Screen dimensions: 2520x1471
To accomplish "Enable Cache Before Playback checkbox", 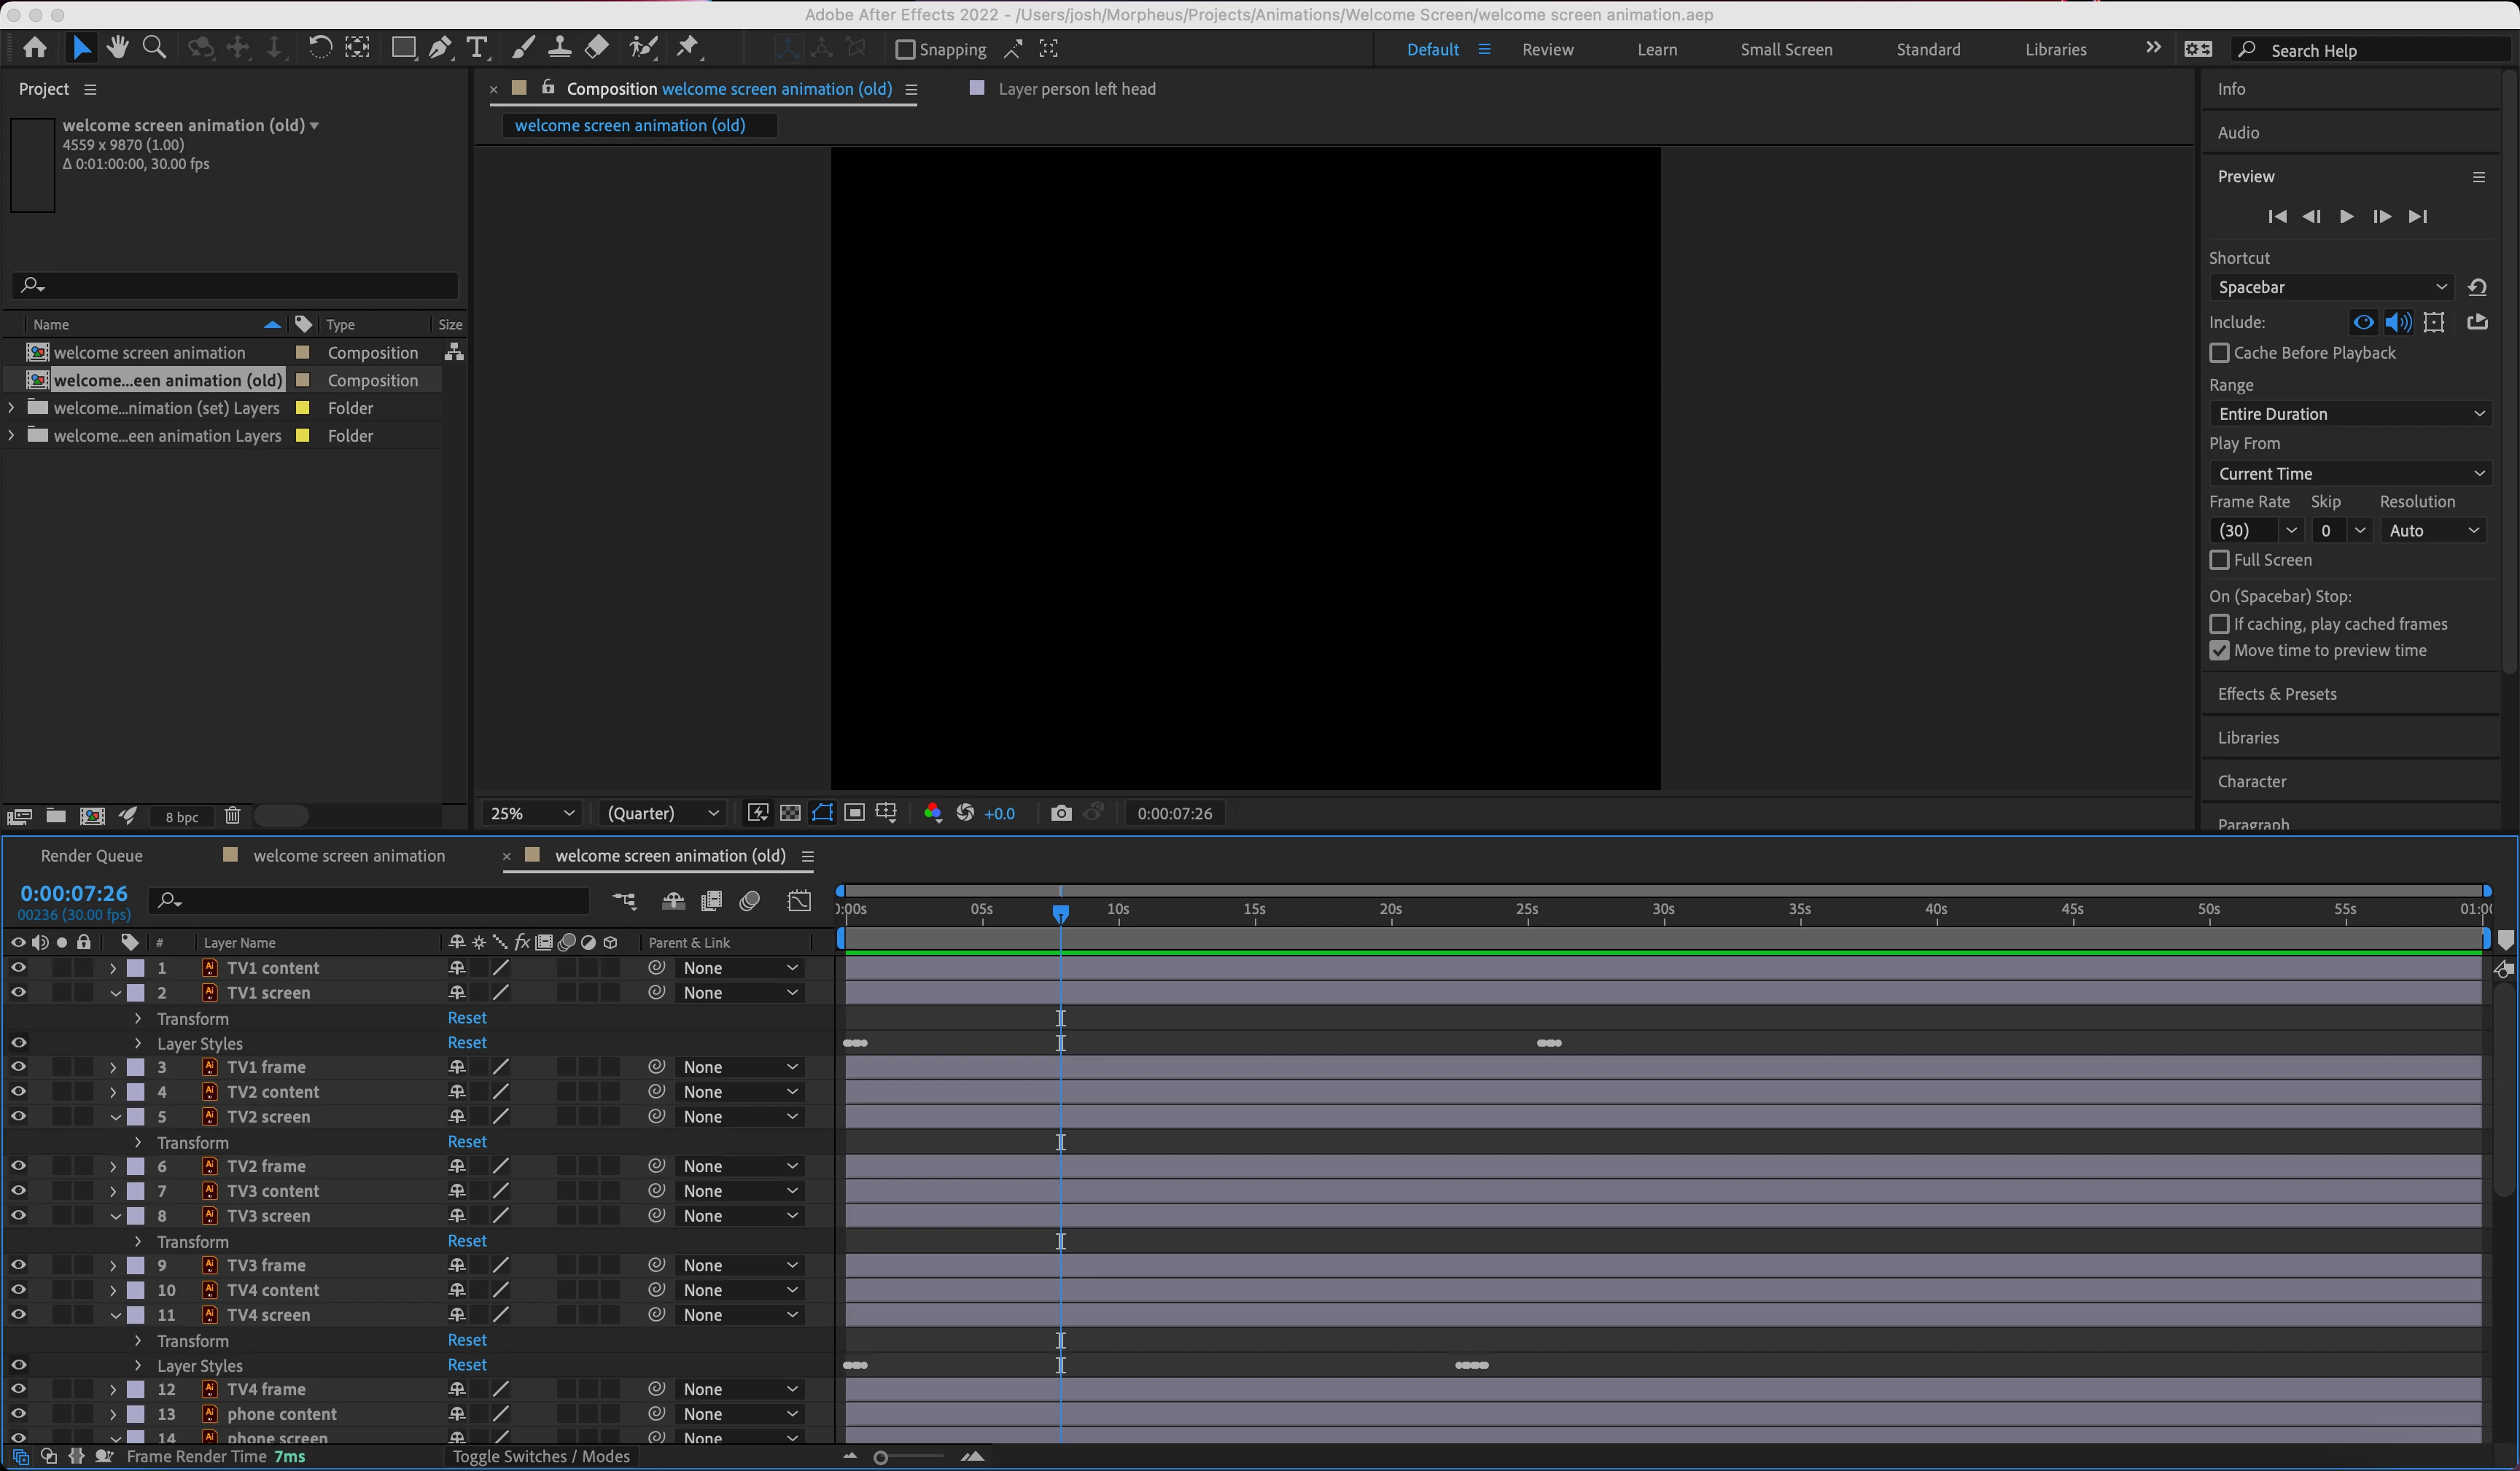I will point(2219,353).
